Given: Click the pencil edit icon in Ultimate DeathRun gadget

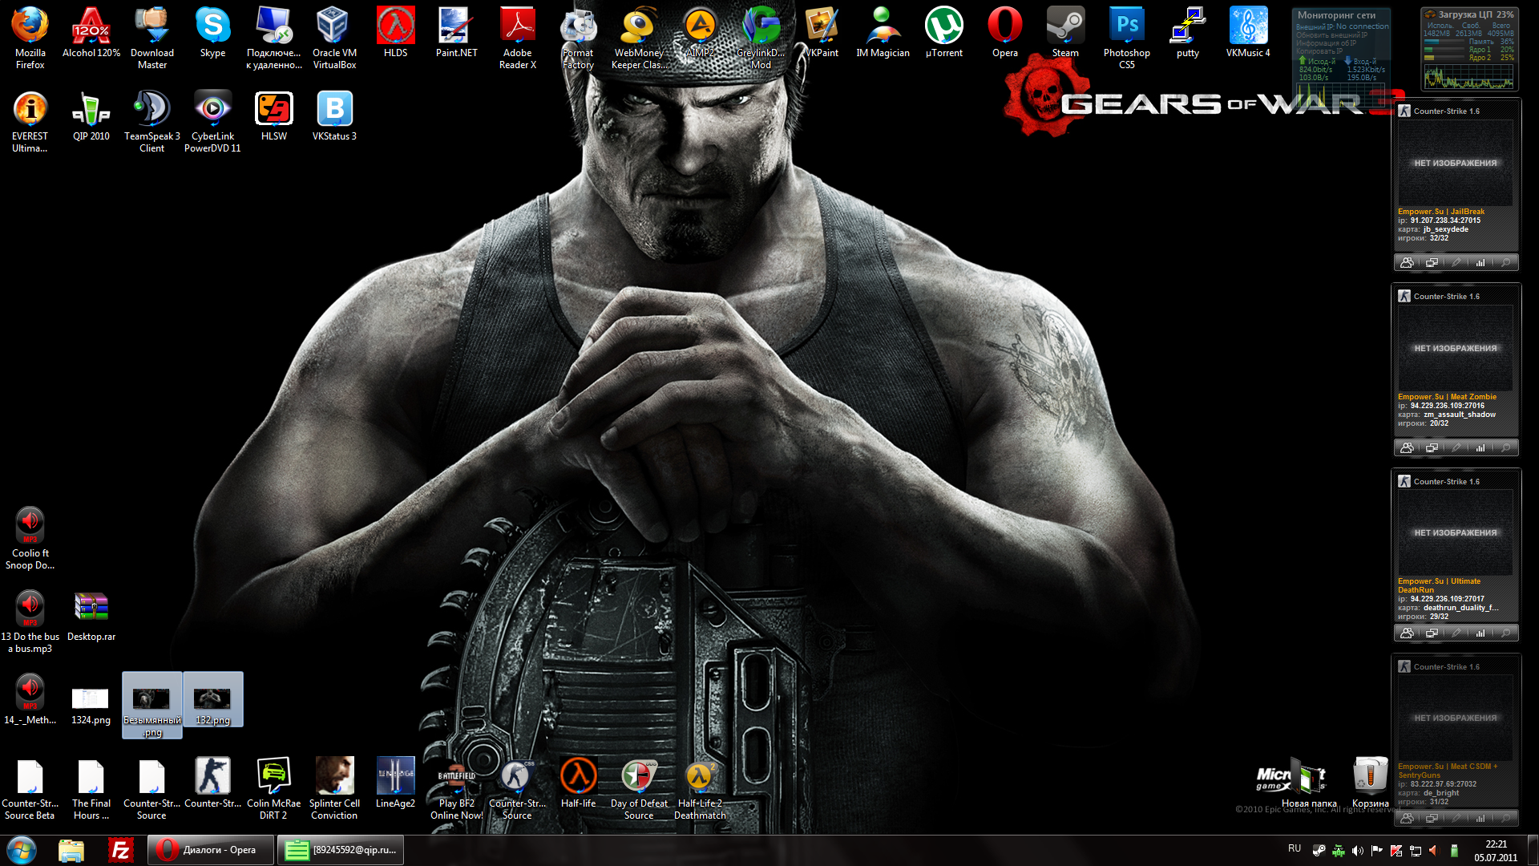Looking at the screenshot, I should (1456, 633).
